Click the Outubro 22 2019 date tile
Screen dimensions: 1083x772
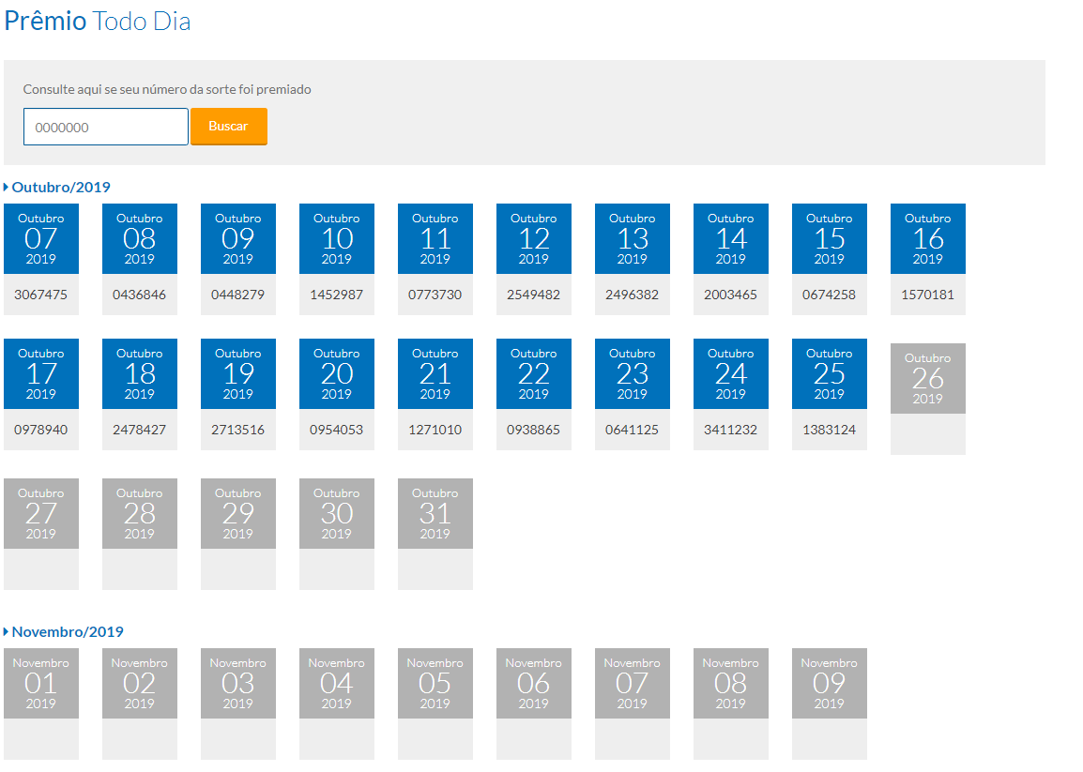pos(534,374)
